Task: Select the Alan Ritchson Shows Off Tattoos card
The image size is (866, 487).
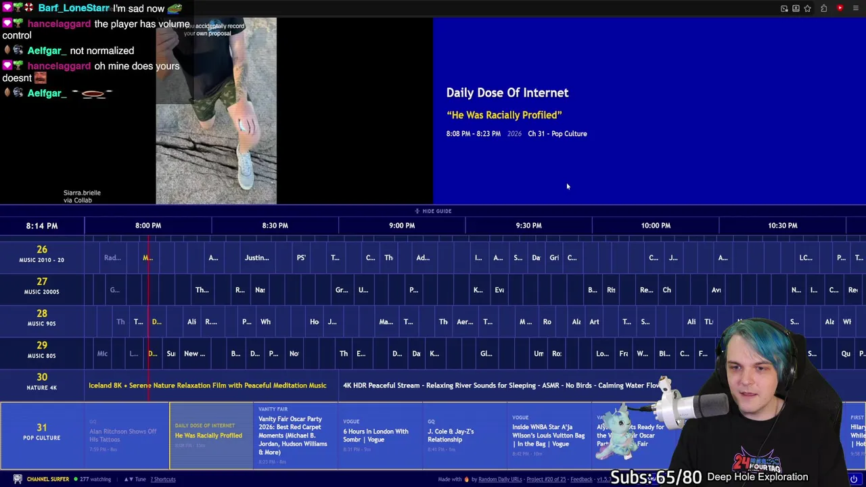Action: tap(127, 435)
